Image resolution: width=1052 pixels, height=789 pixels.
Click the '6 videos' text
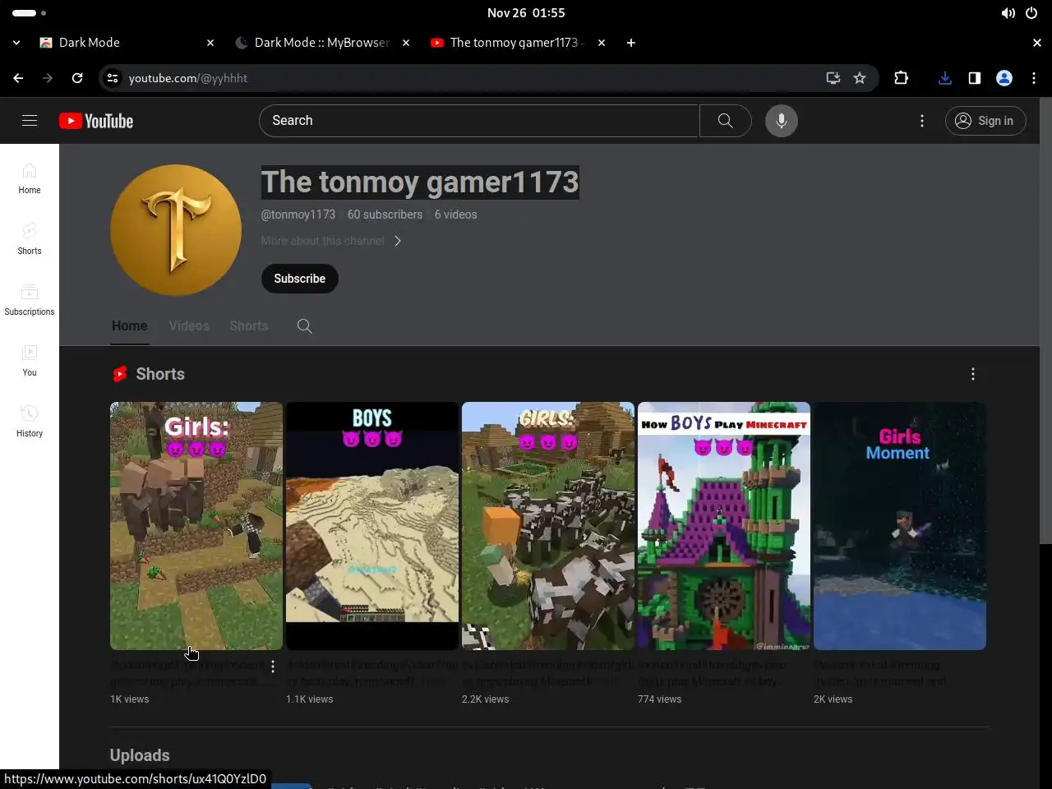(x=456, y=215)
